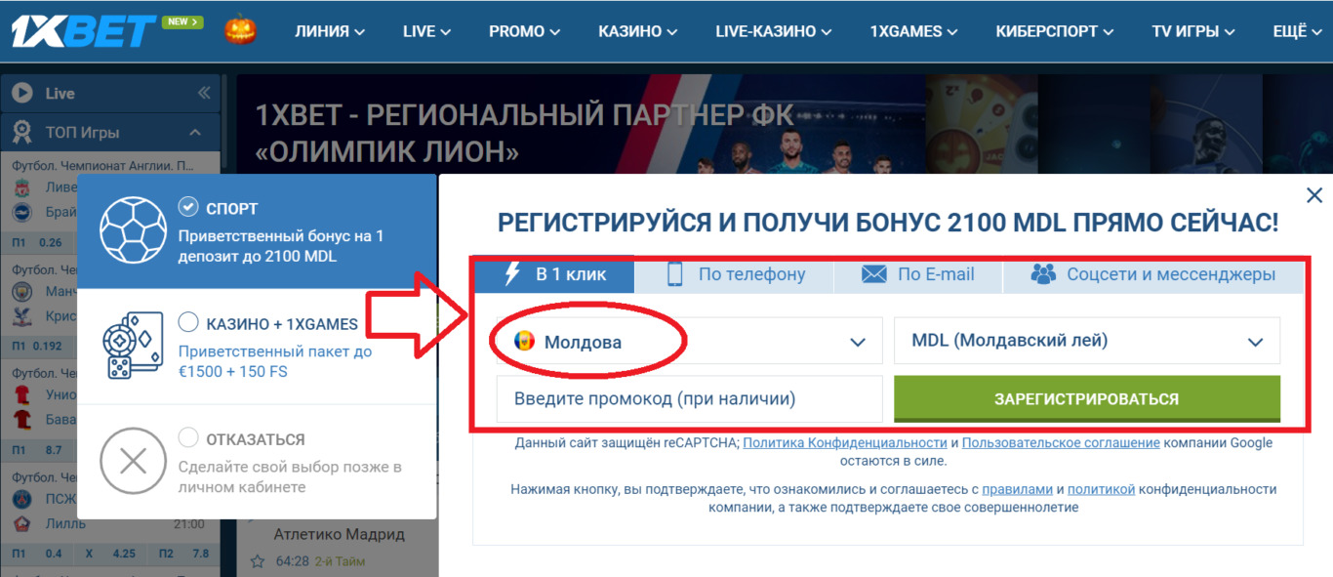Click the Live play icon in sidebar
This screenshot has height=577, width=1333.
[21, 94]
